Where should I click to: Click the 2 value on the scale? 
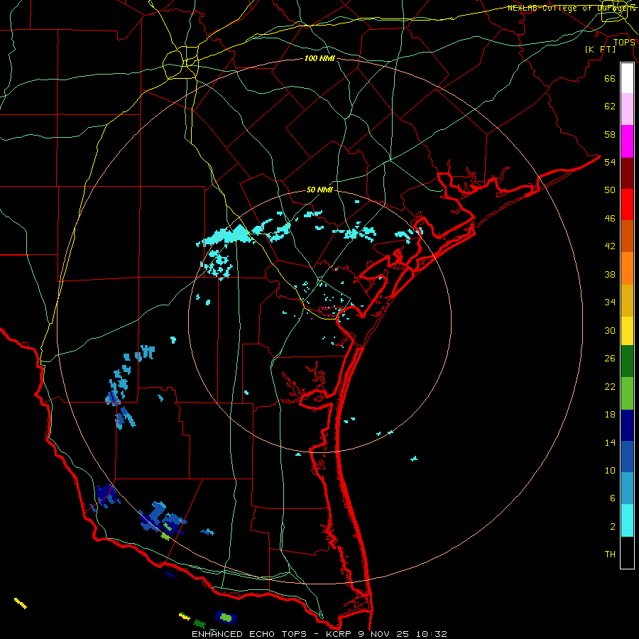(612, 527)
